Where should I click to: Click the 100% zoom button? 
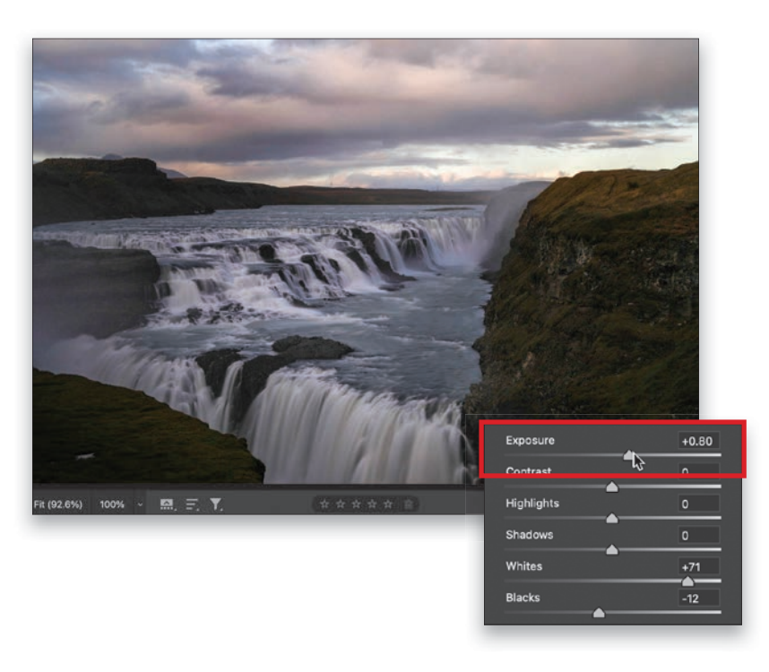click(112, 504)
